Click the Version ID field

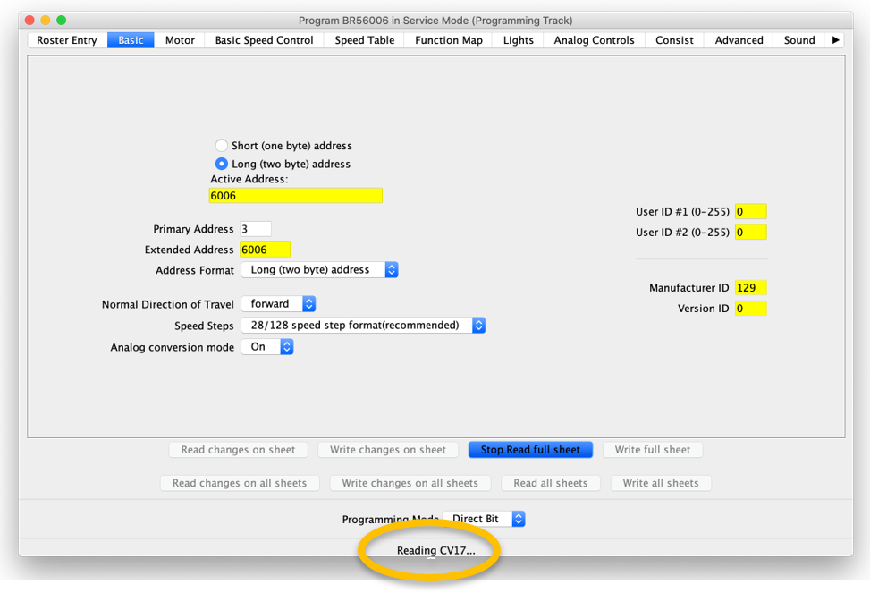pyautogui.click(x=751, y=309)
